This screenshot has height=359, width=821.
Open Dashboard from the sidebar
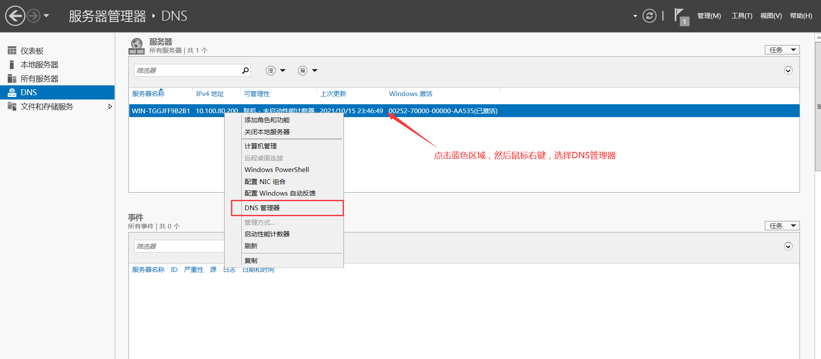32,51
